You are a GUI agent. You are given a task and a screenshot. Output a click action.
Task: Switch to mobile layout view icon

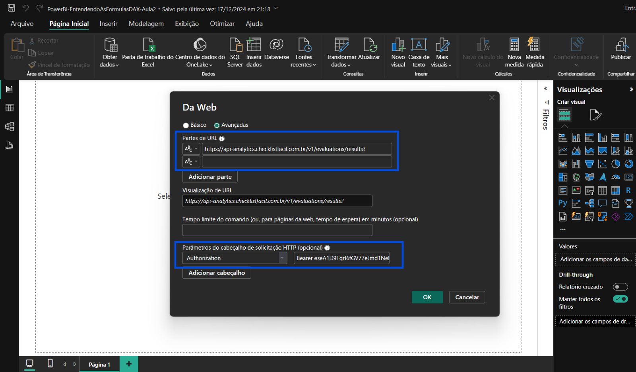50,363
